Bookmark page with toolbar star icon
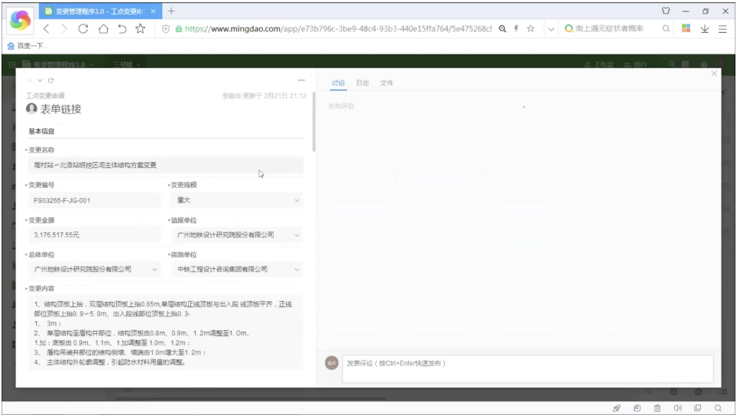This screenshot has width=737, height=418. coord(140,28)
